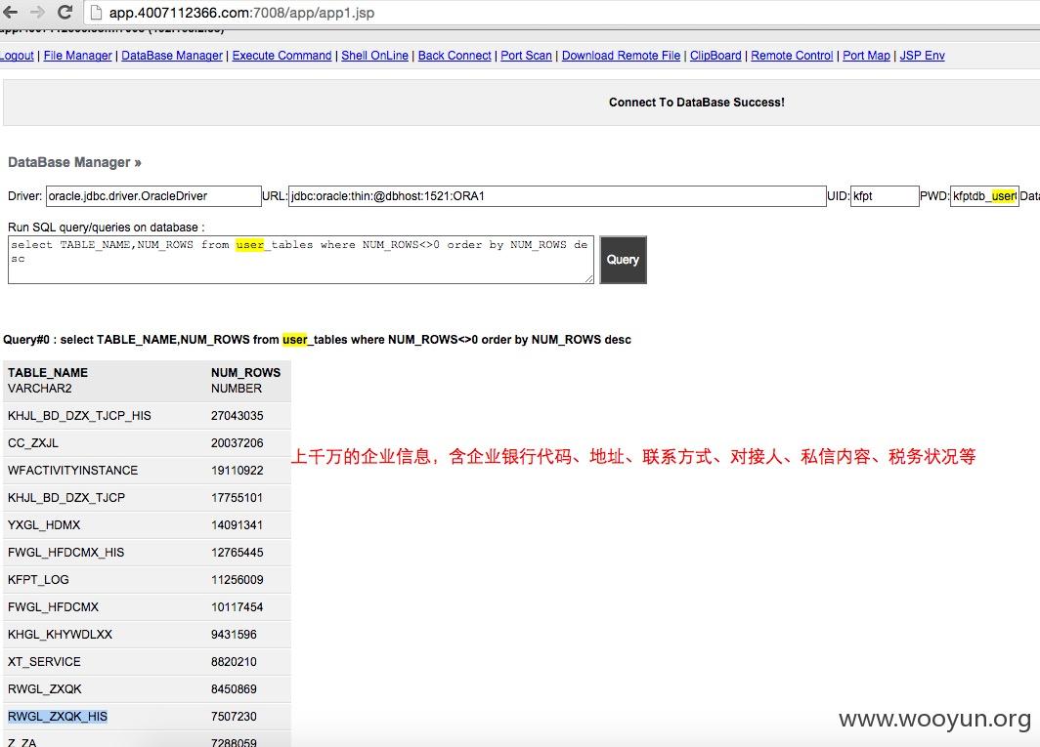Select table name YXGL_HDMX
The image size is (1040, 747).
pyautogui.click(x=44, y=525)
